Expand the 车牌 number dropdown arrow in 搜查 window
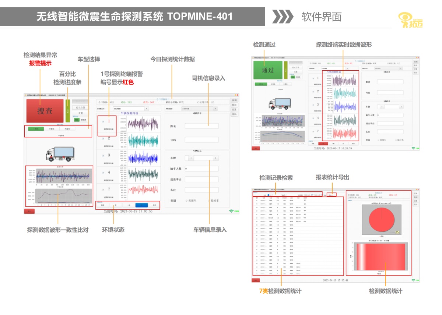The width and height of the screenshot is (442, 315). click(x=215, y=158)
